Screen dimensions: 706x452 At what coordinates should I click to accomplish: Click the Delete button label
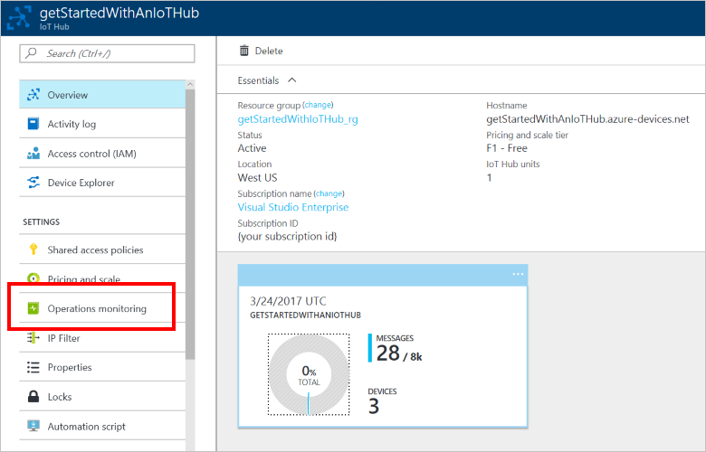tap(269, 51)
